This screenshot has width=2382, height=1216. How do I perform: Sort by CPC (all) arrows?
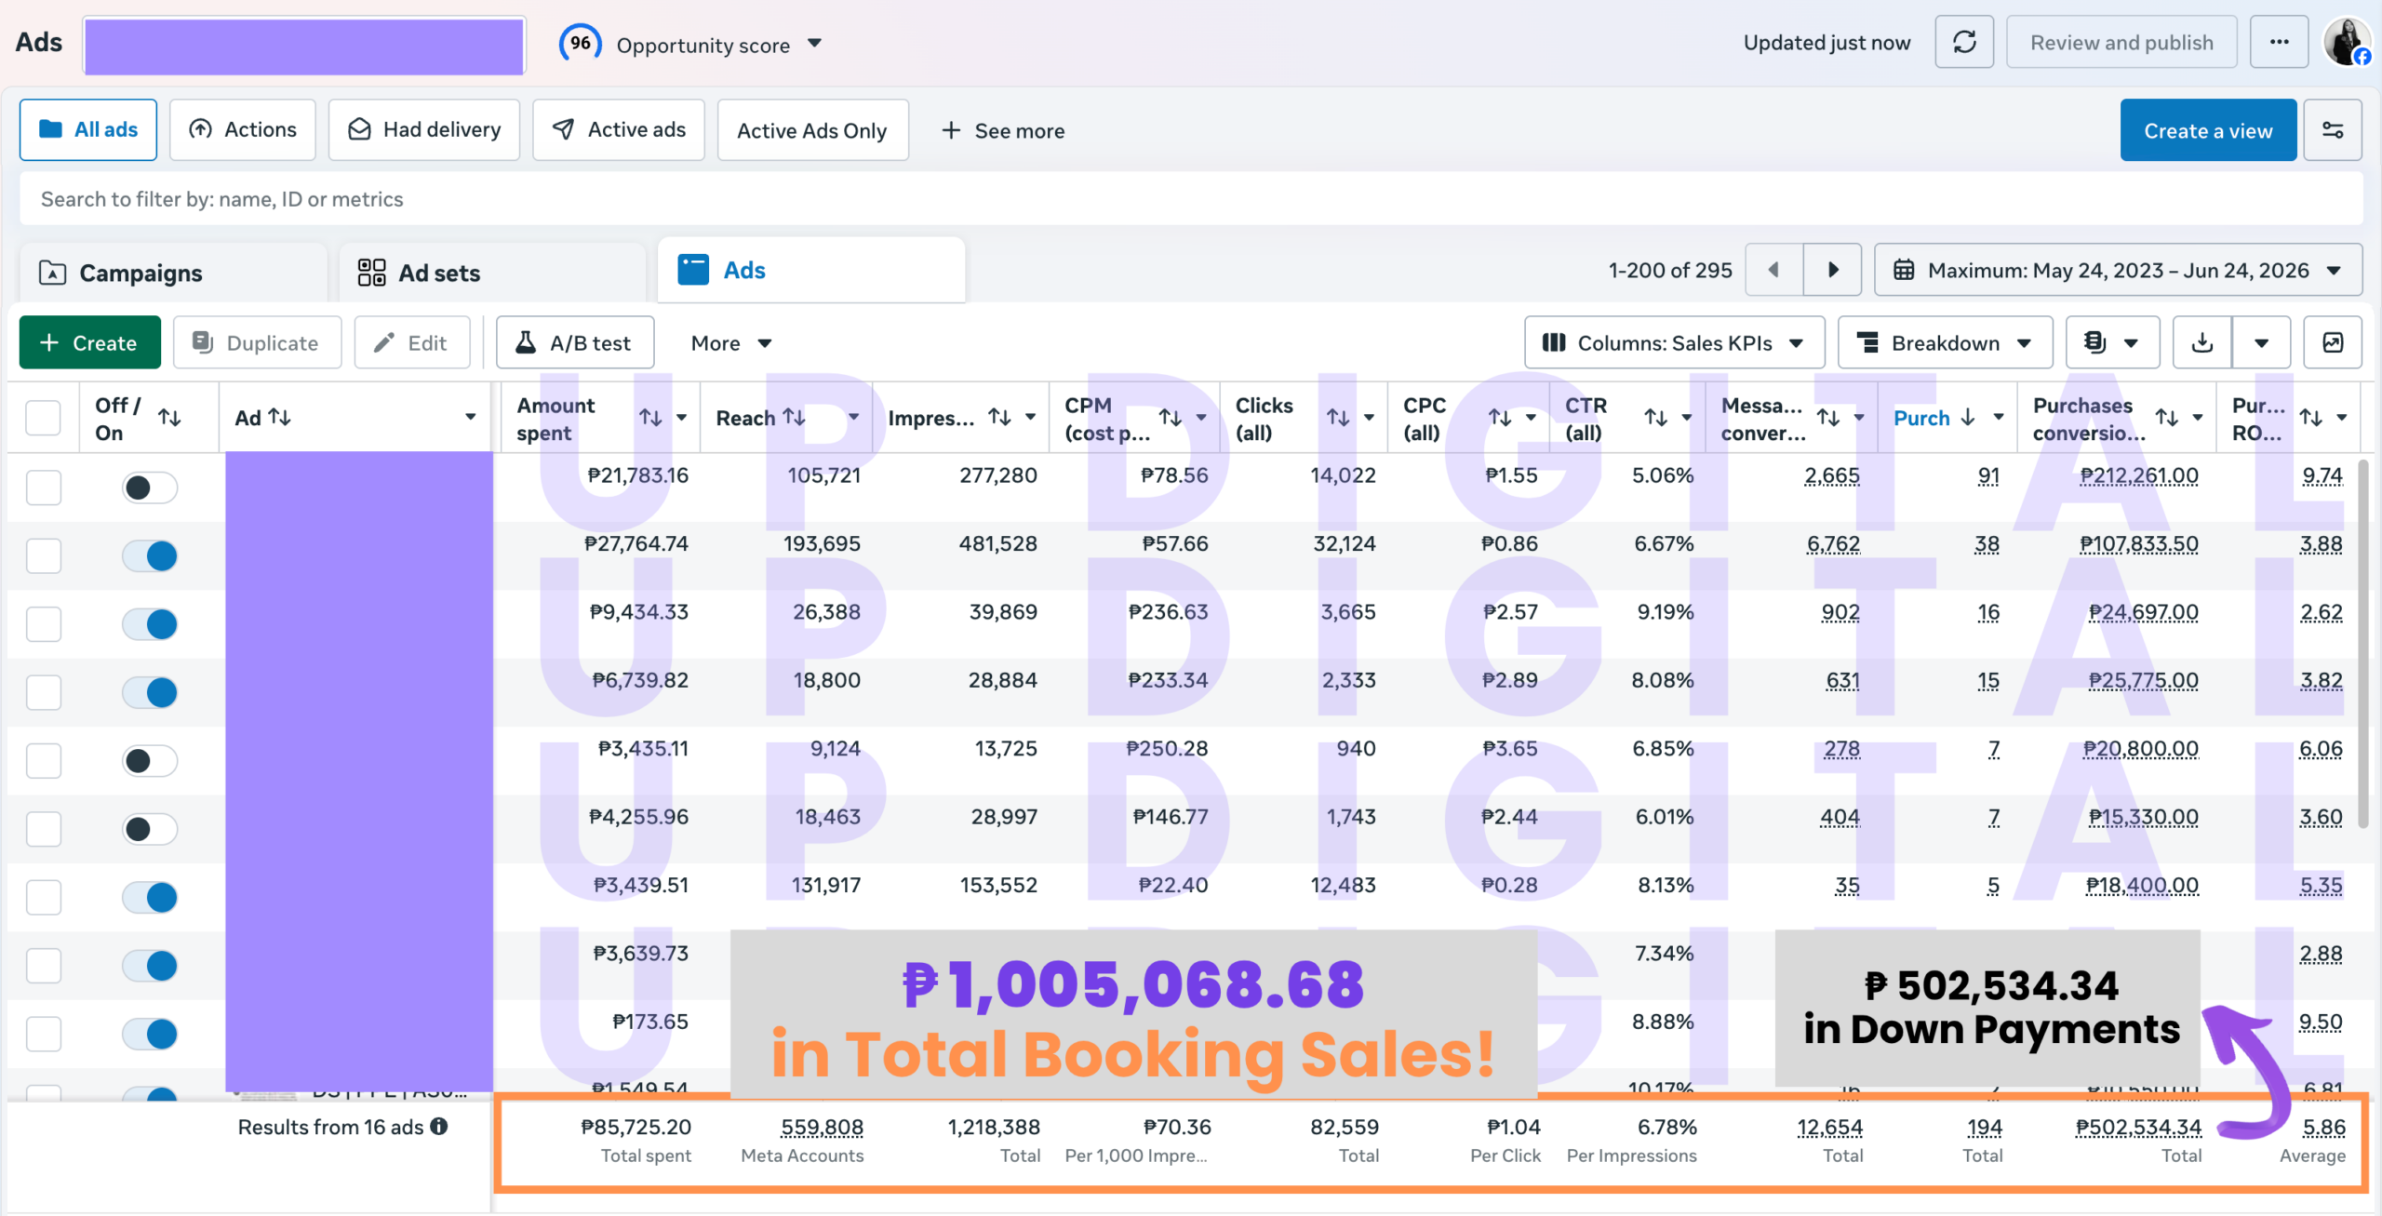click(1500, 418)
